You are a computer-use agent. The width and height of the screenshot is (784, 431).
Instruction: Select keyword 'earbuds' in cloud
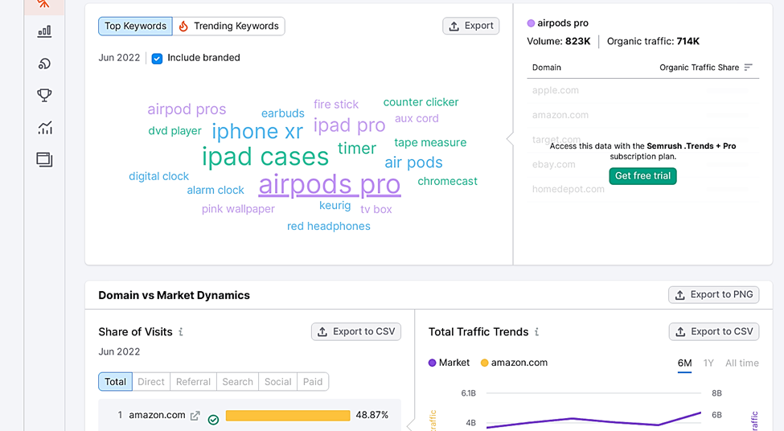[x=283, y=113]
